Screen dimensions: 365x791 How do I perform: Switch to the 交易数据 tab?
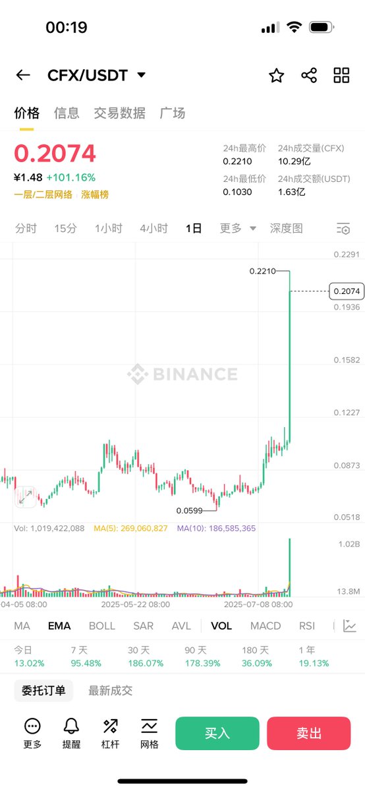[x=119, y=113]
